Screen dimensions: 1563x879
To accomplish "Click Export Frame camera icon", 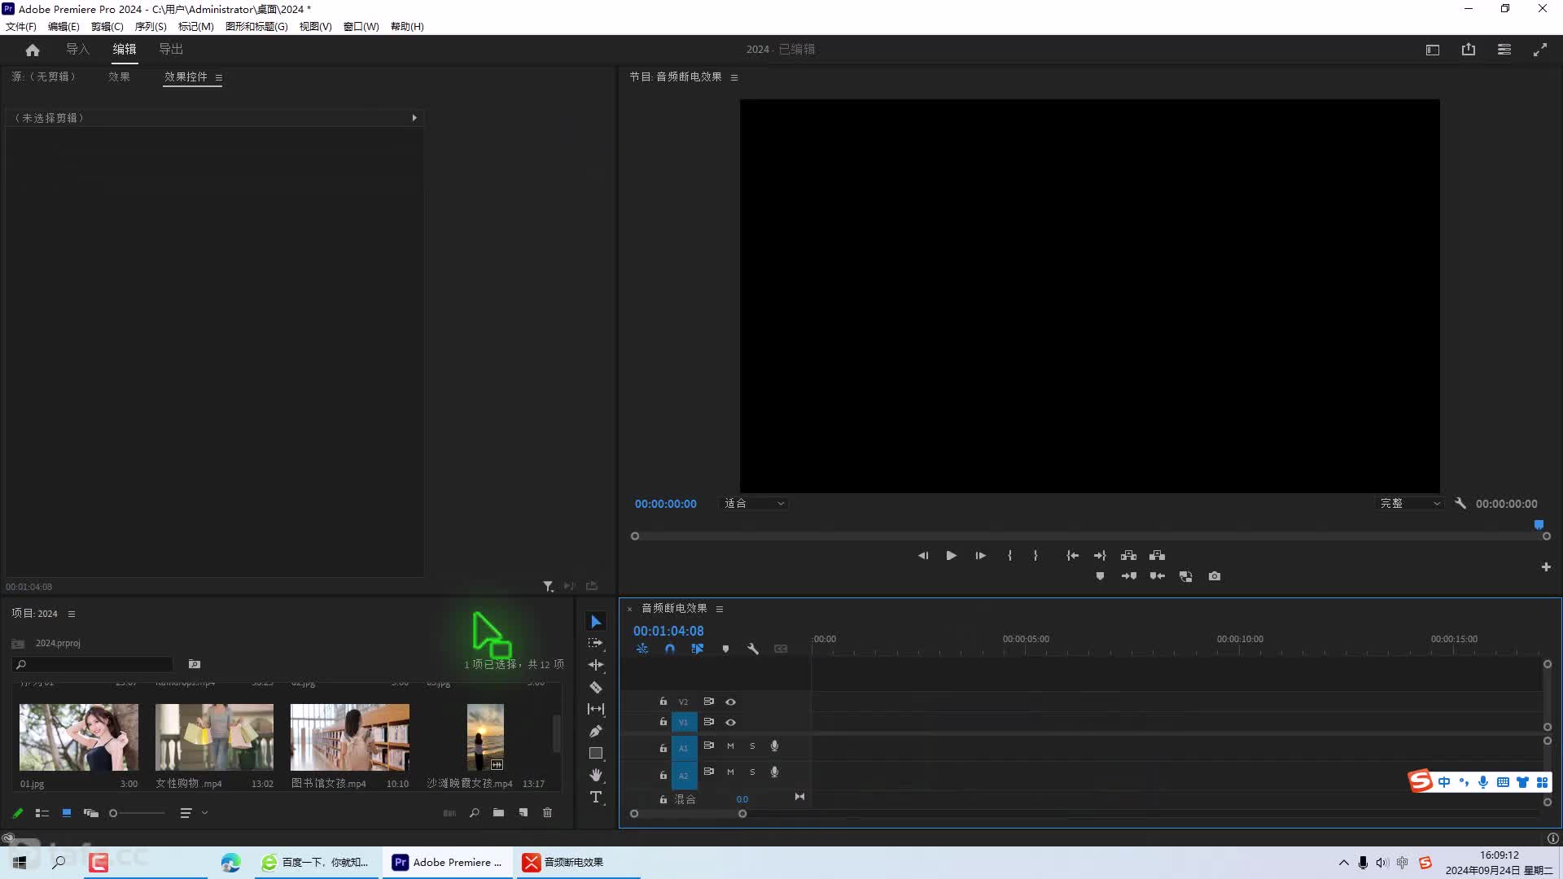I will pyautogui.click(x=1215, y=576).
